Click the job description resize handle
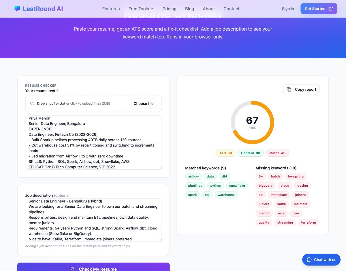The image size is (346, 271). point(160,240)
